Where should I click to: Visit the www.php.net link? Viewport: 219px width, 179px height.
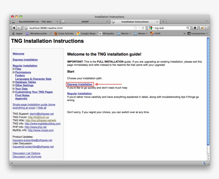[x=36, y=127]
